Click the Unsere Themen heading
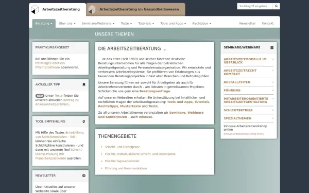 point(114,34)
